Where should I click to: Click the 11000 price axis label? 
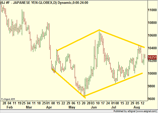152,10
